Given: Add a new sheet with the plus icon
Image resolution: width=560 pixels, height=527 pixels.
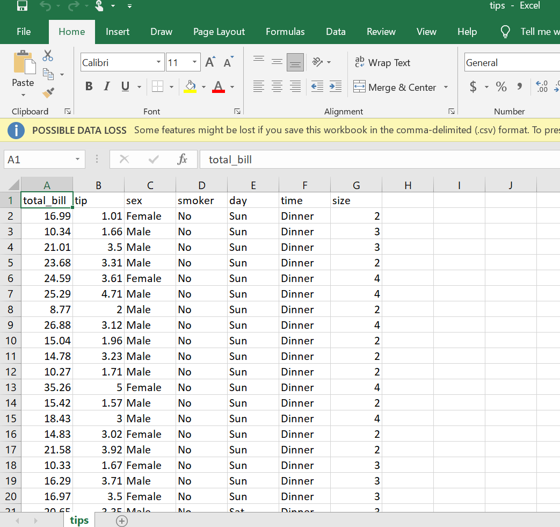Looking at the screenshot, I should click(122, 521).
